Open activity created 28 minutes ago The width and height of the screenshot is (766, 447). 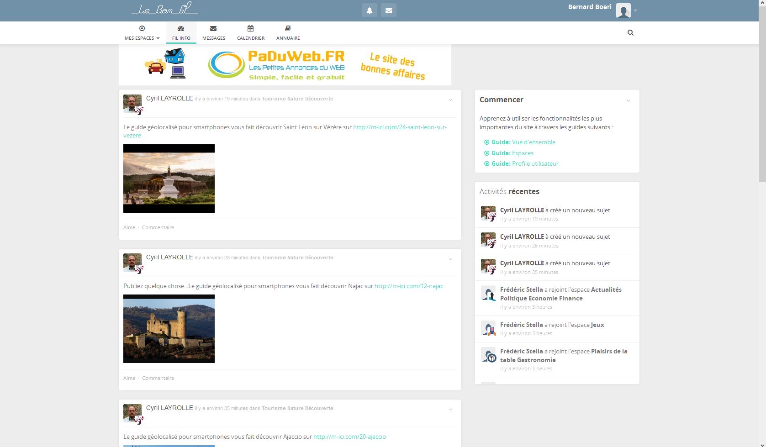click(x=557, y=241)
